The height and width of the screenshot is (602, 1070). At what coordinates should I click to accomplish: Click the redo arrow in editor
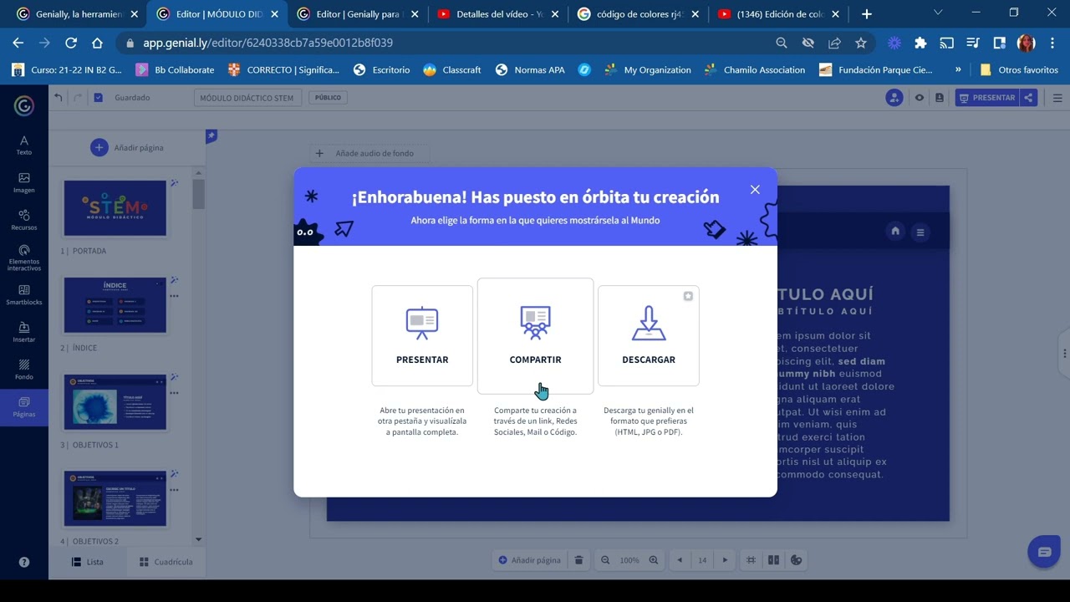(x=78, y=98)
